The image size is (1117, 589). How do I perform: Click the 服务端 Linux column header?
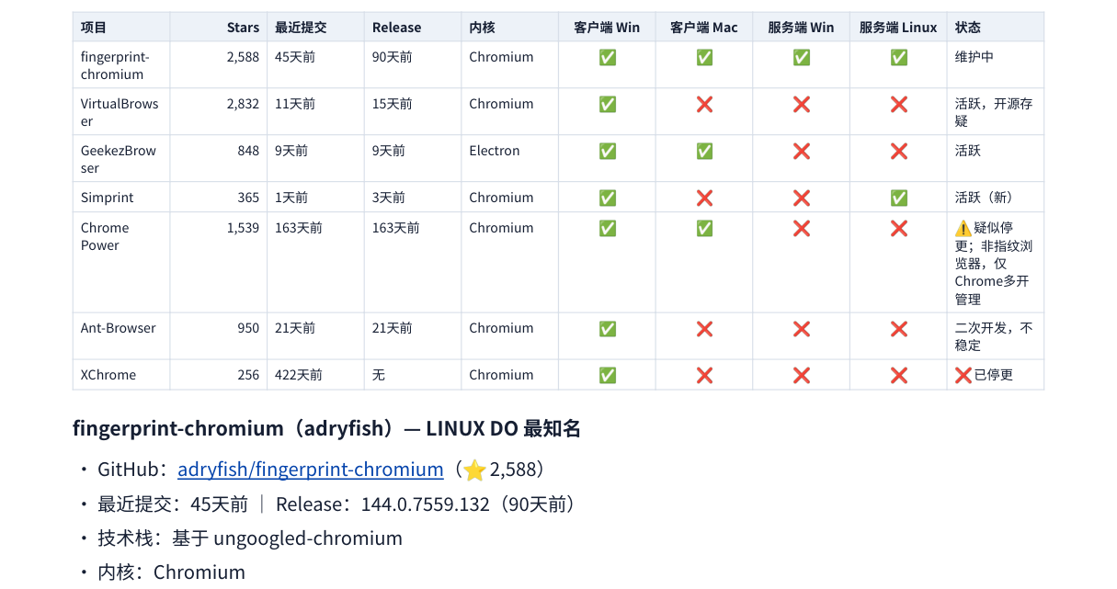click(898, 28)
